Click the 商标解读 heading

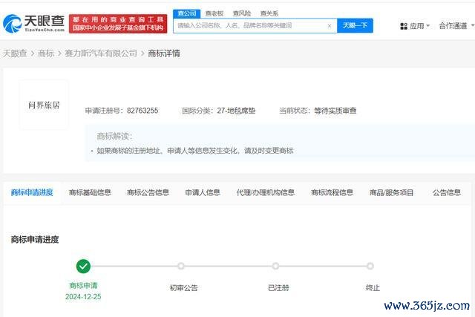[x=115, y=137]
